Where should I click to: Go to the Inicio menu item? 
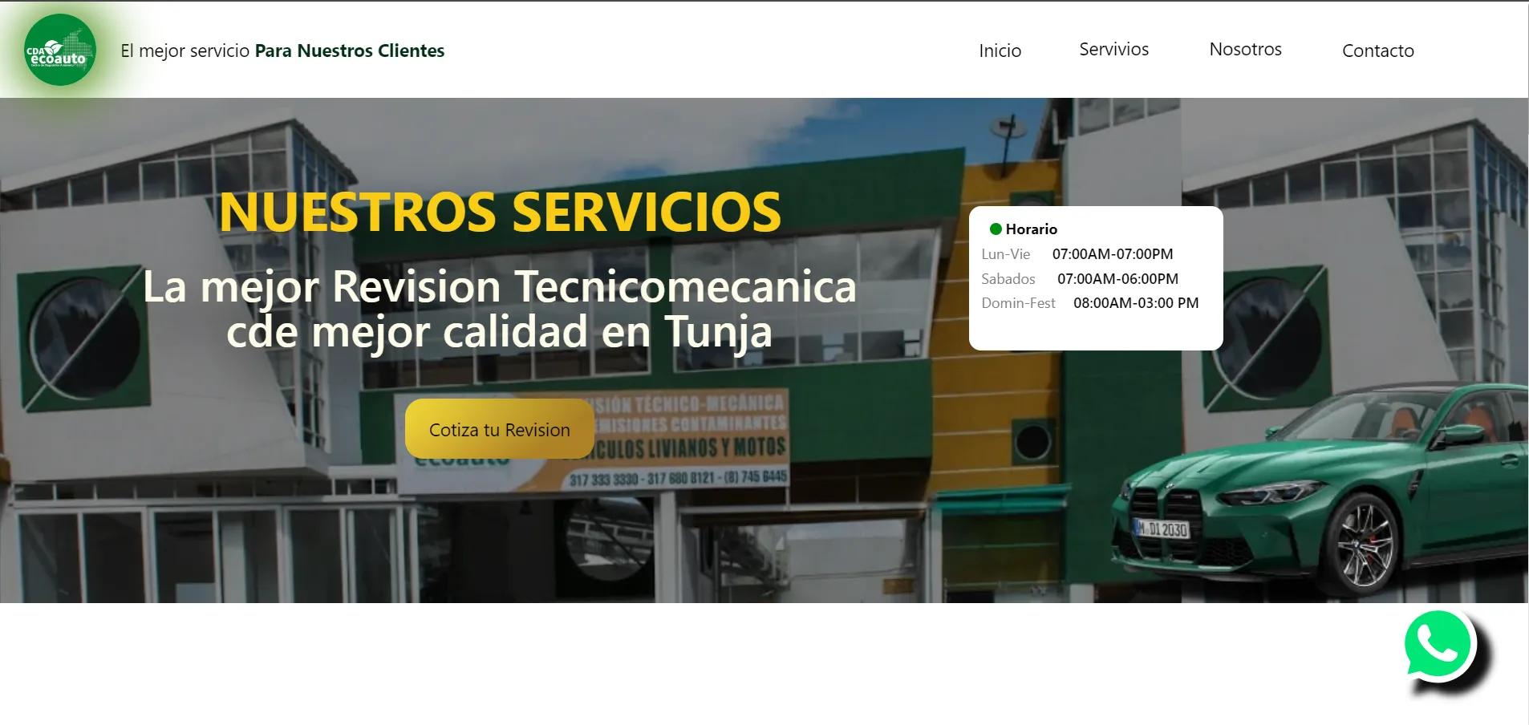pos(1000,51)
